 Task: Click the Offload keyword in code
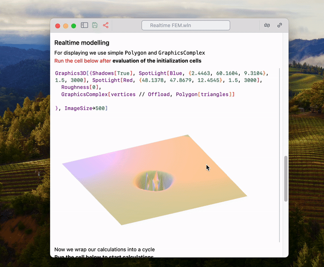159,95
